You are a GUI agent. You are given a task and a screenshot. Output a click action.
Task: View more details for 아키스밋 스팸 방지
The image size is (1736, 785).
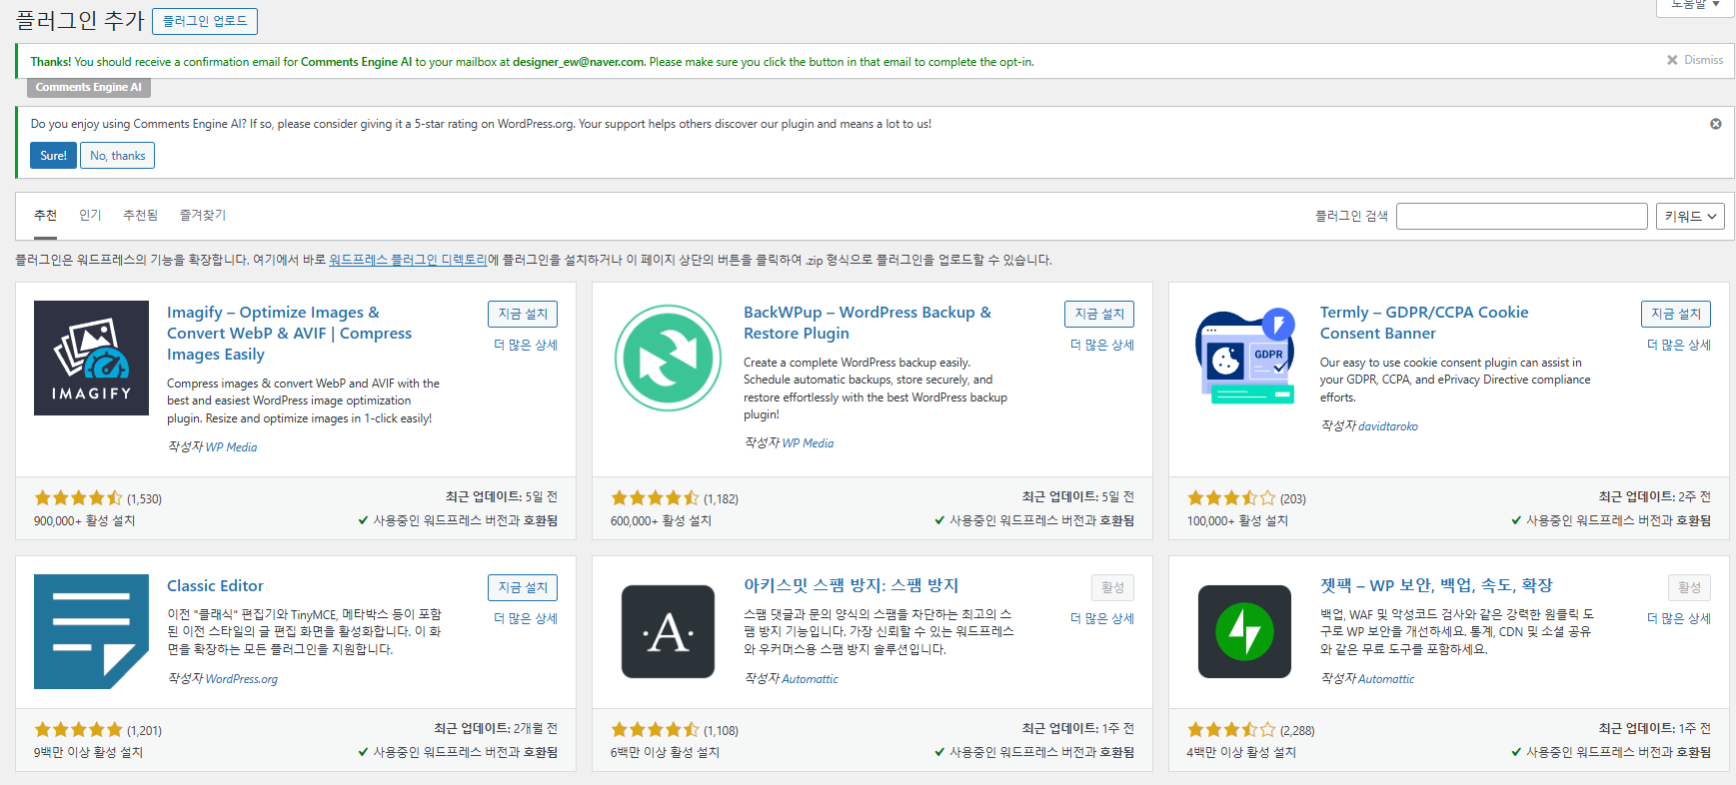[x=1102, y=618]
